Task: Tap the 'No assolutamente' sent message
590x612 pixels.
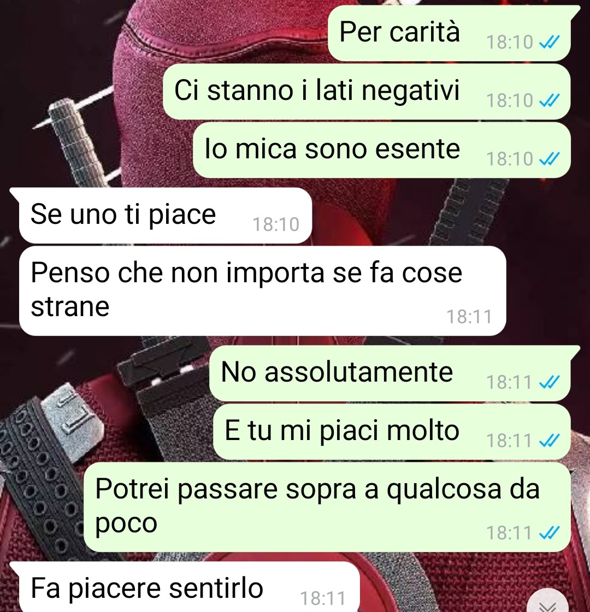Action: (391, 373)
